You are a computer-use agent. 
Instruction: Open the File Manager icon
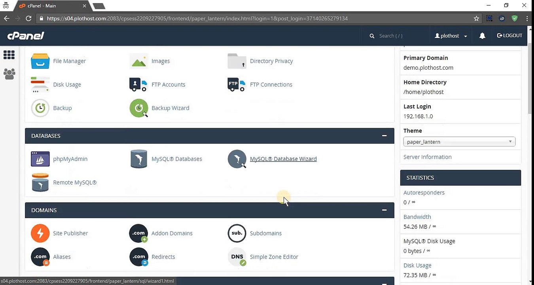coord(40,61)
